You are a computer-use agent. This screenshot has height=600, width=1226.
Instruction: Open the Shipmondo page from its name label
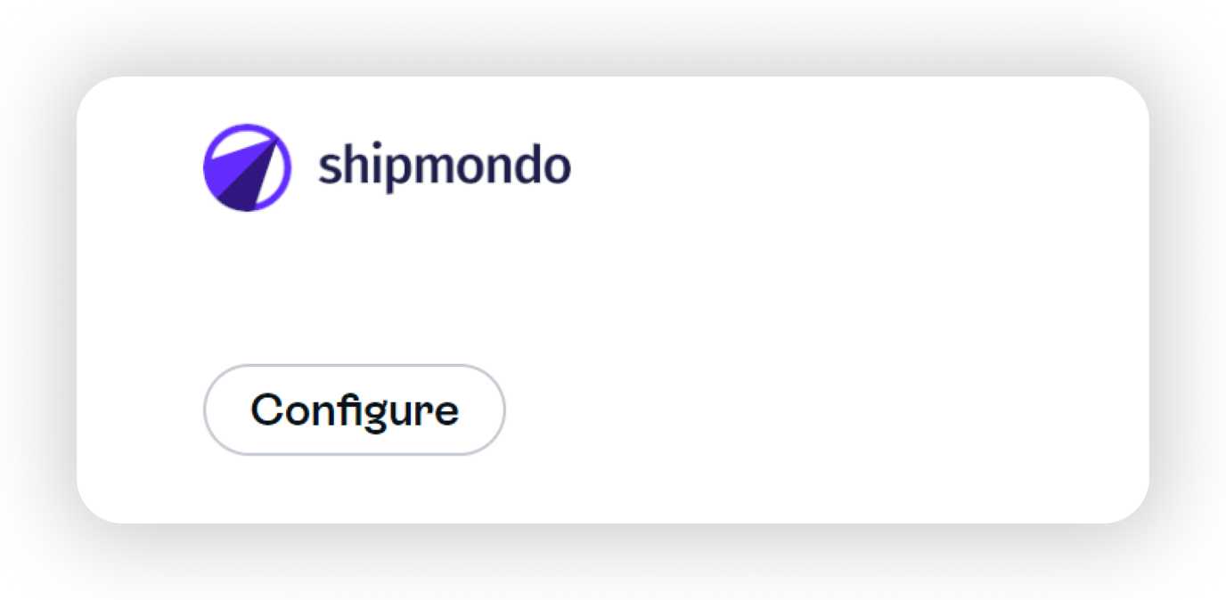click(x=445, y=166)
